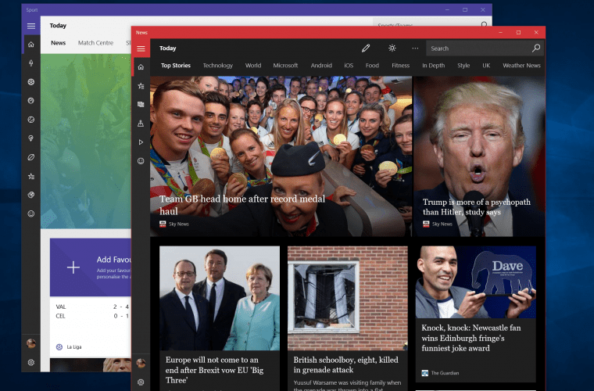
Task: Toggle the light theme sun icon in News
Action: [392, 48]
